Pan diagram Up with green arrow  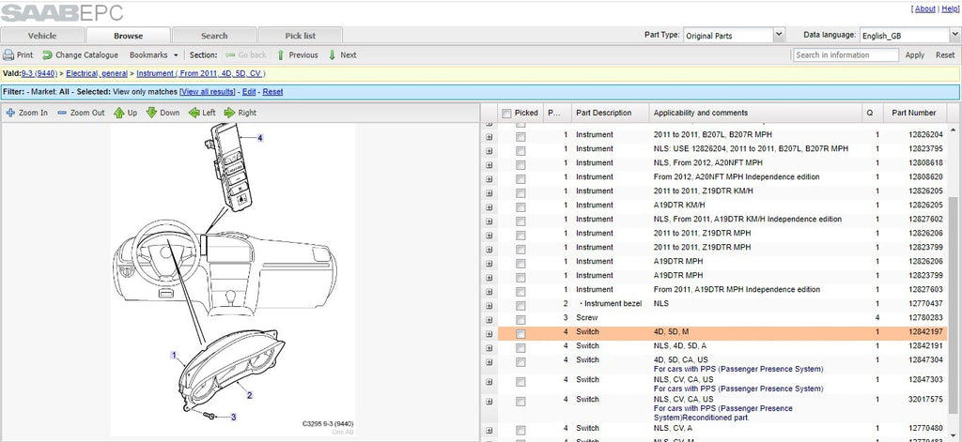point(119,113)
